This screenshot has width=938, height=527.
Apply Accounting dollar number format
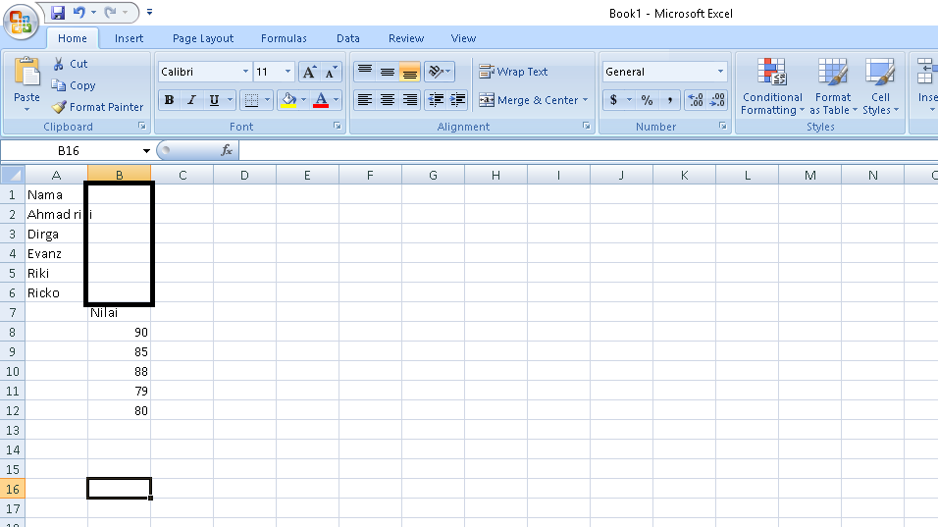(x=613, y=100)
